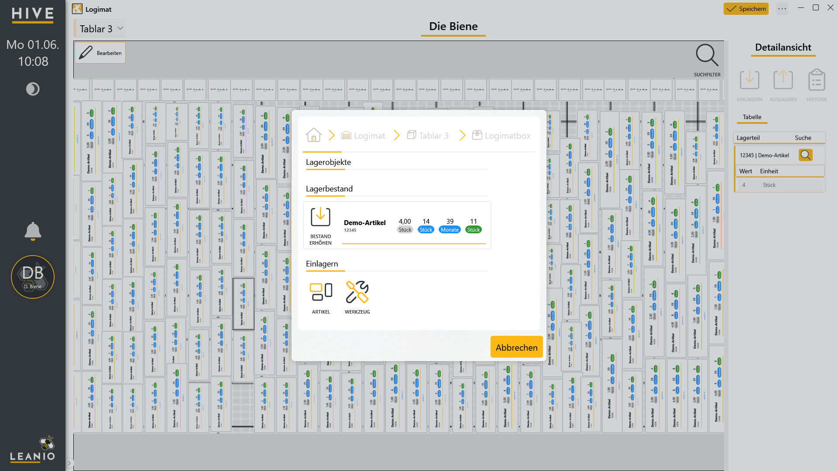Select the Tabelle tab

(x=752, y=117)
